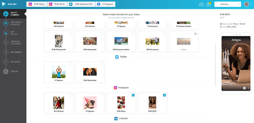Click the Instagram phone preview image

pos(236,63)
